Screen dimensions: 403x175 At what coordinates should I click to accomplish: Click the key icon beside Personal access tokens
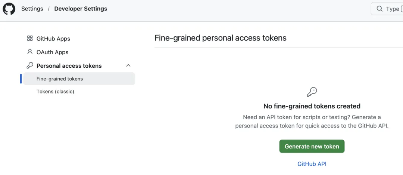[30, 65]
